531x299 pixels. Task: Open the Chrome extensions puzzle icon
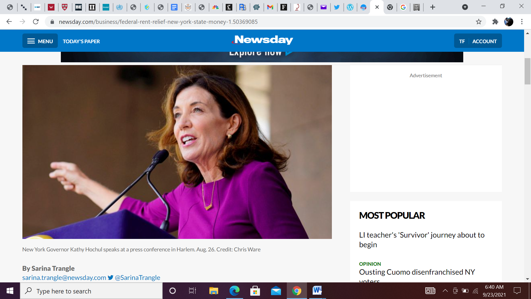(x=495, y=22)
